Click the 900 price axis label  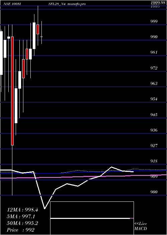[x=154, y=192]
